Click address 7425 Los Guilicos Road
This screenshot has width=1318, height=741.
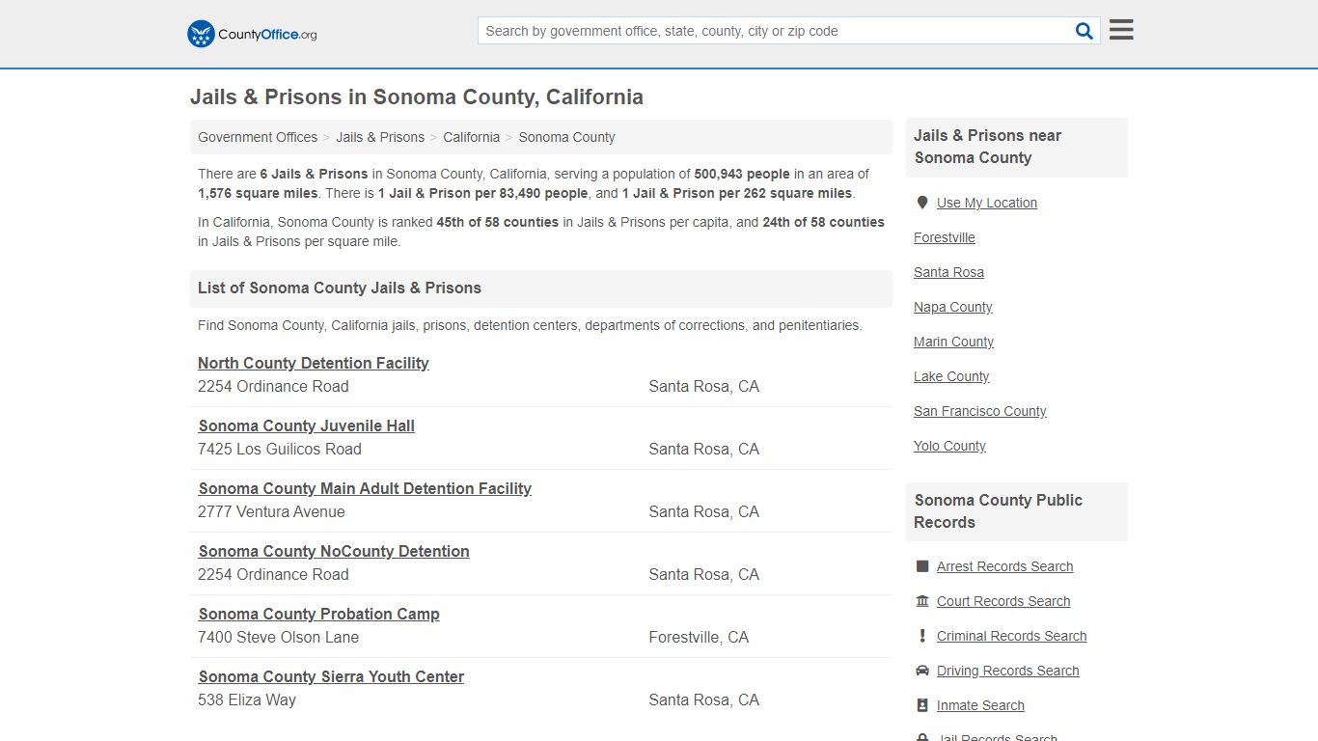[x=280, y=449]
